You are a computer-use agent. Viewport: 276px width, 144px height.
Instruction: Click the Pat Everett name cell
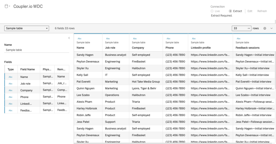tap(84, 82)
